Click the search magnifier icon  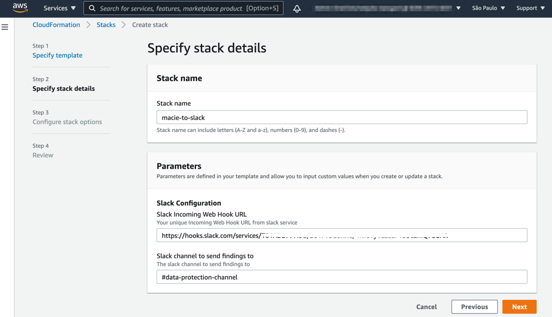(x=92, y=8)
